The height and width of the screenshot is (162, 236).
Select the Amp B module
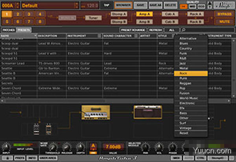point(144,22)
